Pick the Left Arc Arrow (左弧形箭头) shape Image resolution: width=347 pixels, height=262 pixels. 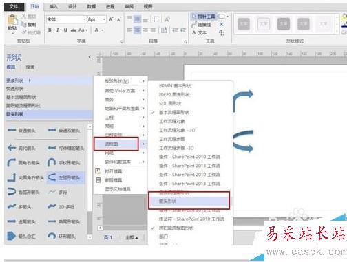(x=65, y=177)
